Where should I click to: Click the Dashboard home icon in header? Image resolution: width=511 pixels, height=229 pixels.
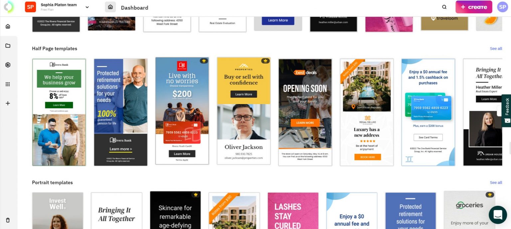[110, 7]
